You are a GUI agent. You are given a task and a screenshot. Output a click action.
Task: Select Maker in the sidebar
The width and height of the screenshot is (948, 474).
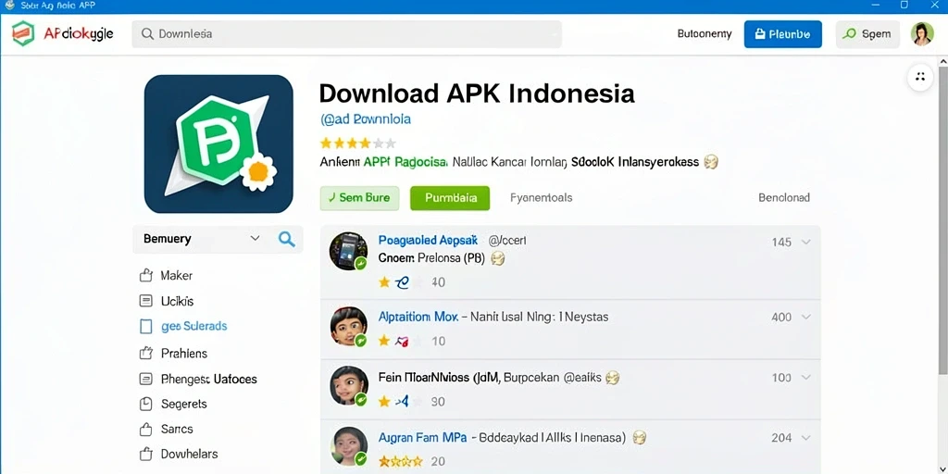point(177,276)
